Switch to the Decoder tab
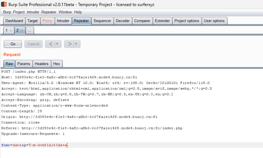Screen dimensions: 263x158 coord(122,21)
